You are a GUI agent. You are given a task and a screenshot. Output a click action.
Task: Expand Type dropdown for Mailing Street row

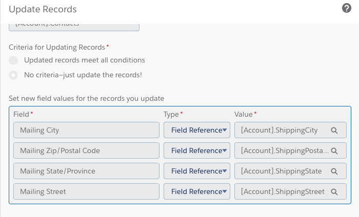click(197, 192)
